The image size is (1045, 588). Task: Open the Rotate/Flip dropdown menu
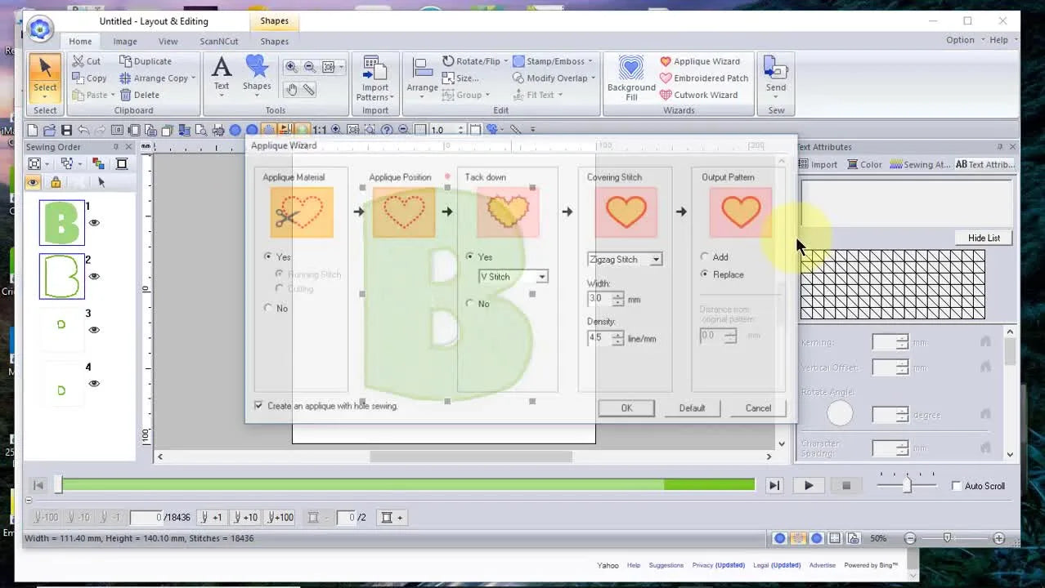[475, 61]
